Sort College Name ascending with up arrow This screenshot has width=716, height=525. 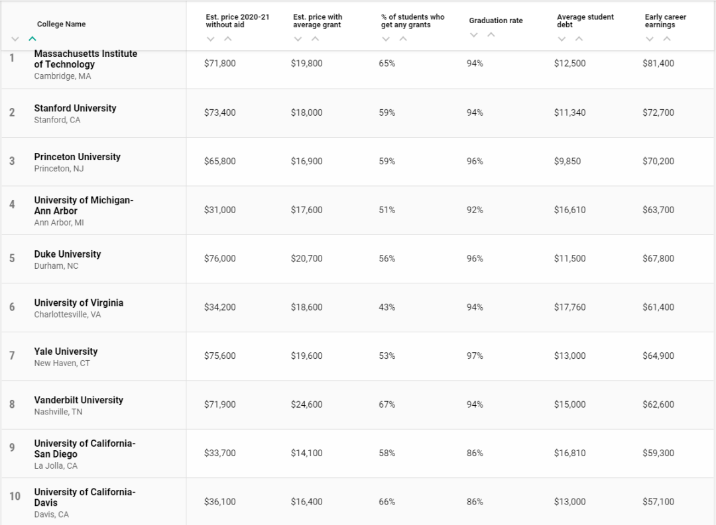tap(32, 39)
